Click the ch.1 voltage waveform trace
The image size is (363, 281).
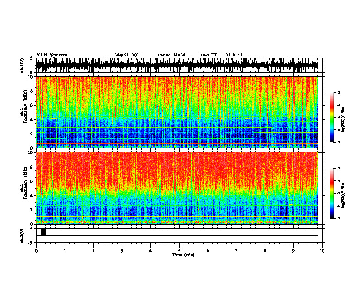[x=177, y=65]
